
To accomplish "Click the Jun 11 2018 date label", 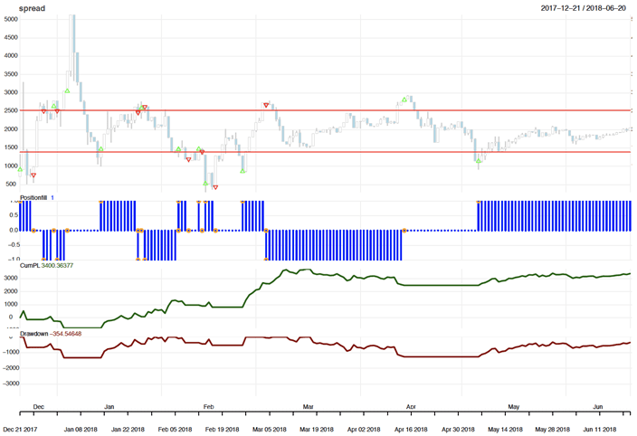I will [600, 429].
